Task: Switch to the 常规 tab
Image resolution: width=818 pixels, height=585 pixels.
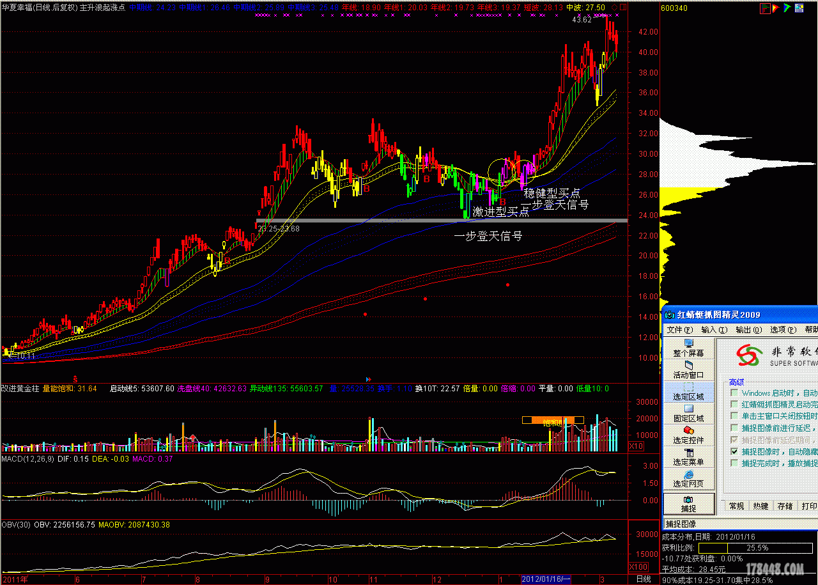Action: [736, 506]
